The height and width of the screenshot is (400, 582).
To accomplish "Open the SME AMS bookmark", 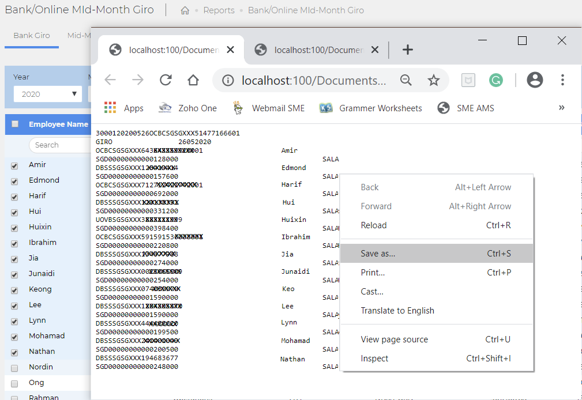I will [x=465, y=108].
